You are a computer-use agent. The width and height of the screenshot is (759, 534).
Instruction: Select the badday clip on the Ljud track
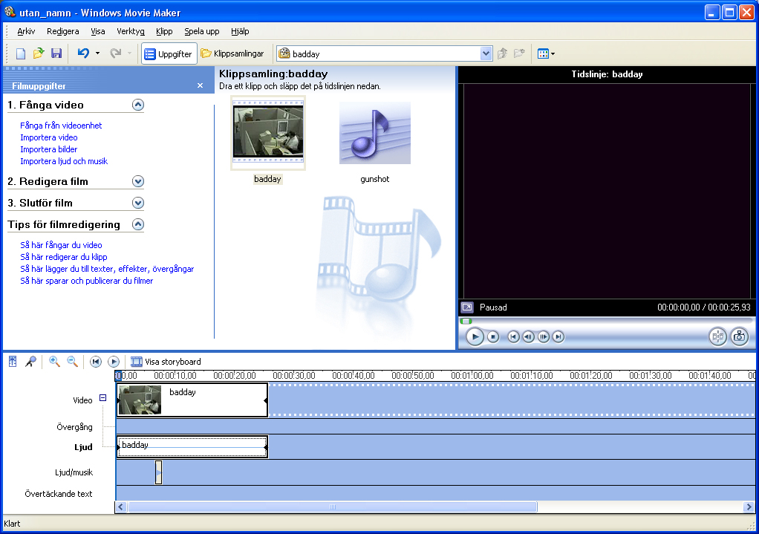click(x=192, y=446)
